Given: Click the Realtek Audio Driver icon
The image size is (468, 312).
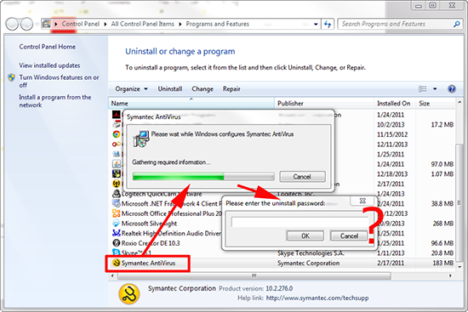Looking at the screenshot, I should click(x=116, y=233).
